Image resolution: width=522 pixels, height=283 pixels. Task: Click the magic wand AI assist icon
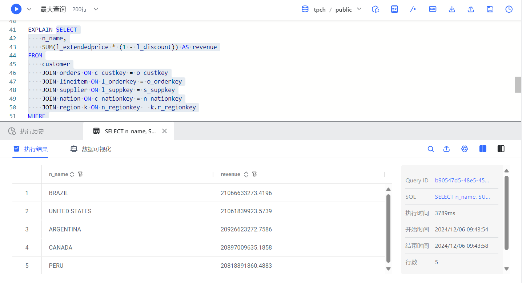(413, 9)
